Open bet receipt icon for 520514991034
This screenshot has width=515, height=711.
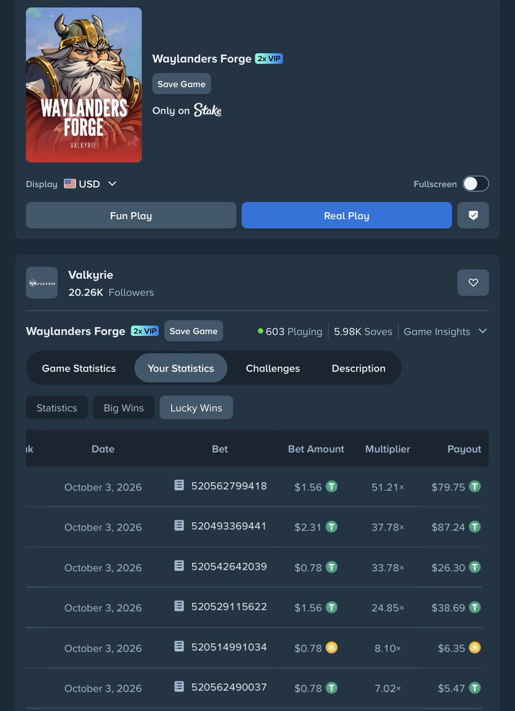[179, 646]
